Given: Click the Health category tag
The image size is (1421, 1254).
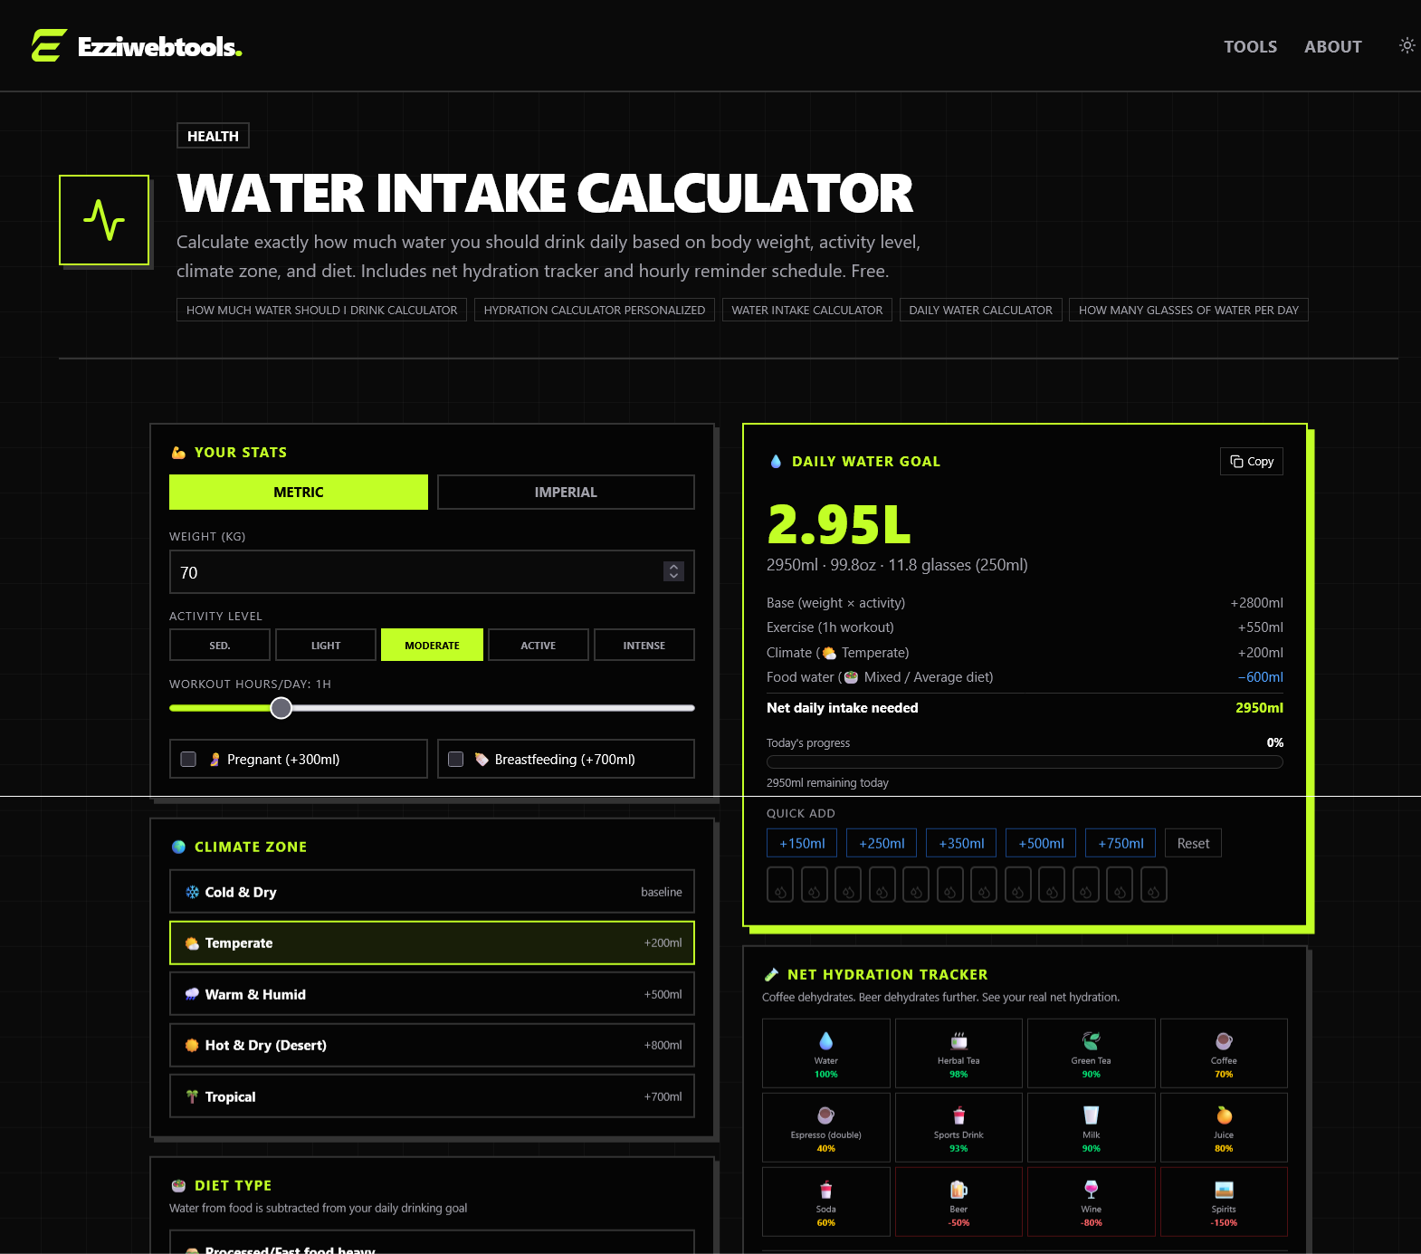Looking at the screenshot, I should pos(213,136).
